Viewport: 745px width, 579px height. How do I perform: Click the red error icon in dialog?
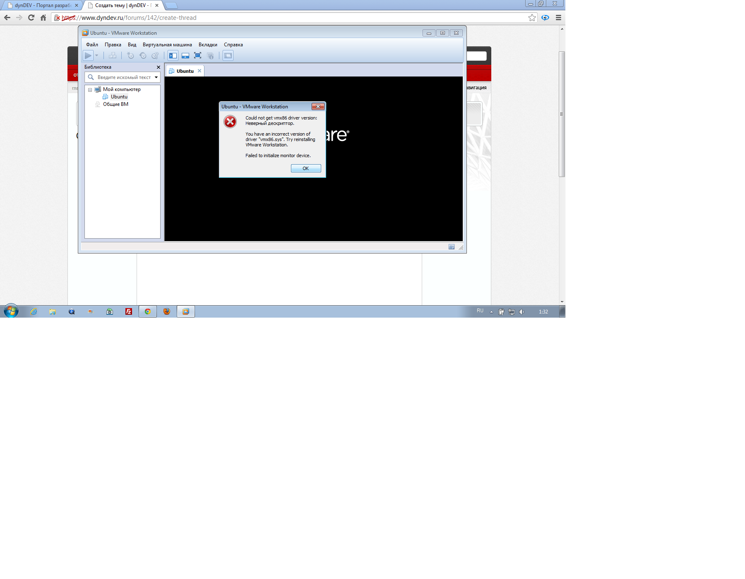tap(230, 121)
